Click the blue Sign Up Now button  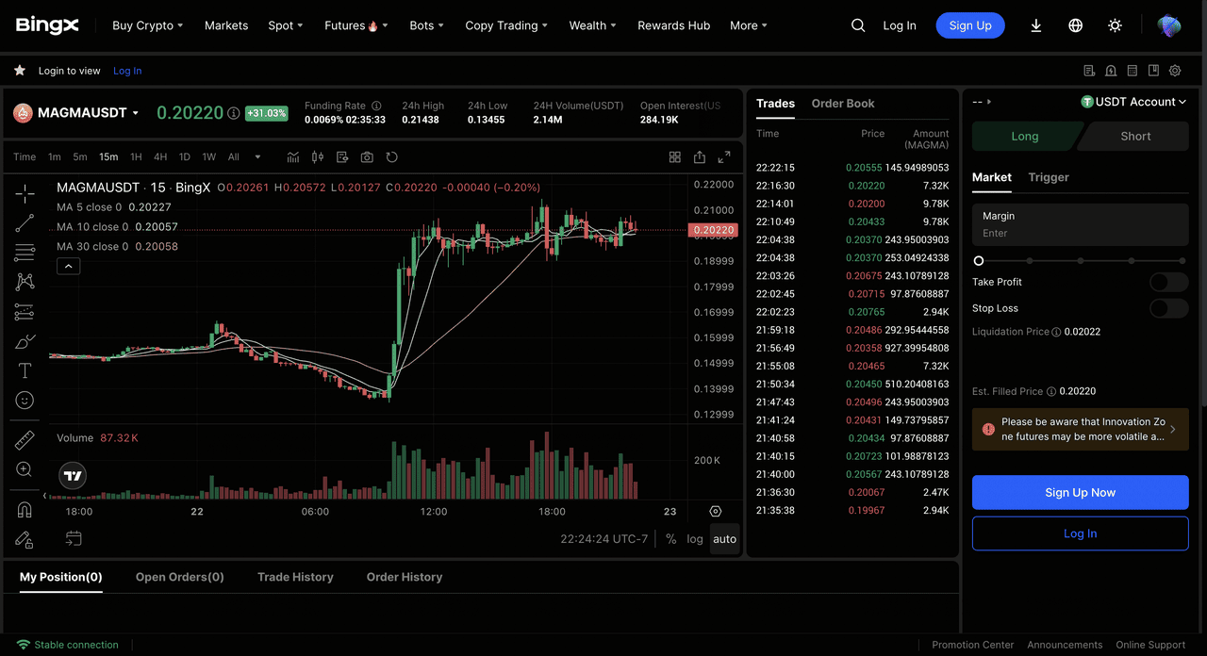coord(1080,492)
